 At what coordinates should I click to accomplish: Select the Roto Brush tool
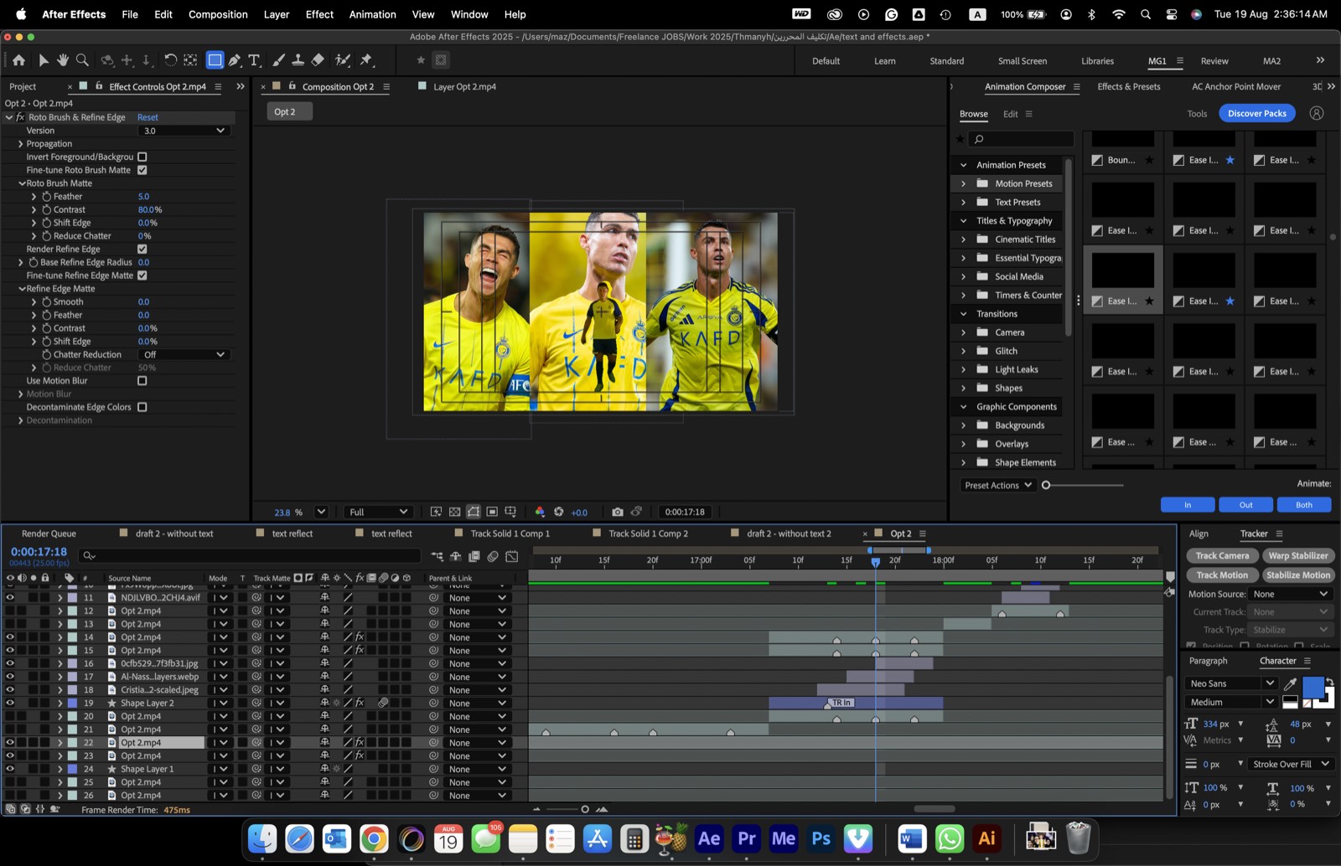(x=343, y=60)
